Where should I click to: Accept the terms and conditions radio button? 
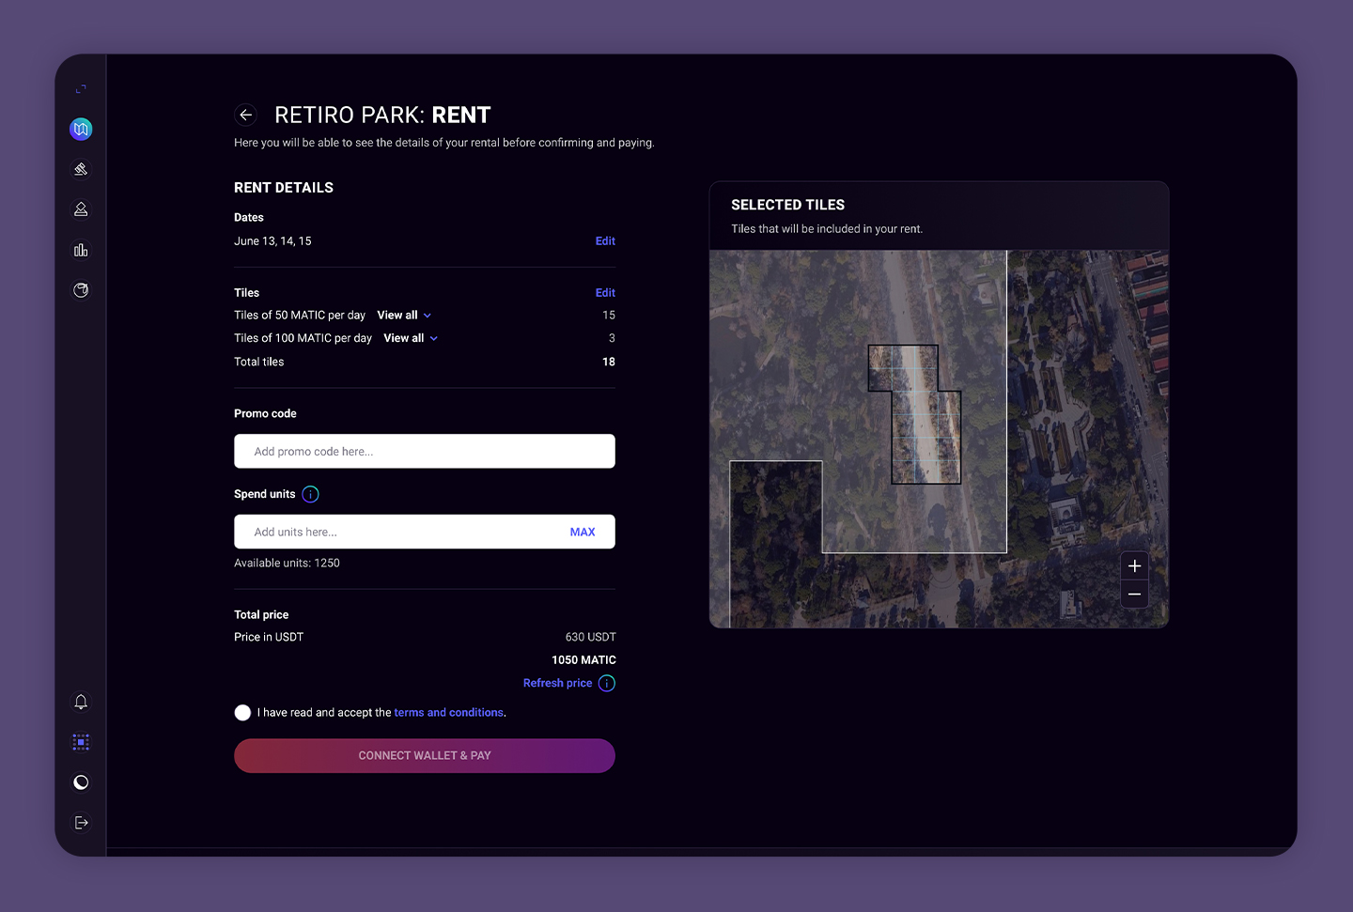242,713
